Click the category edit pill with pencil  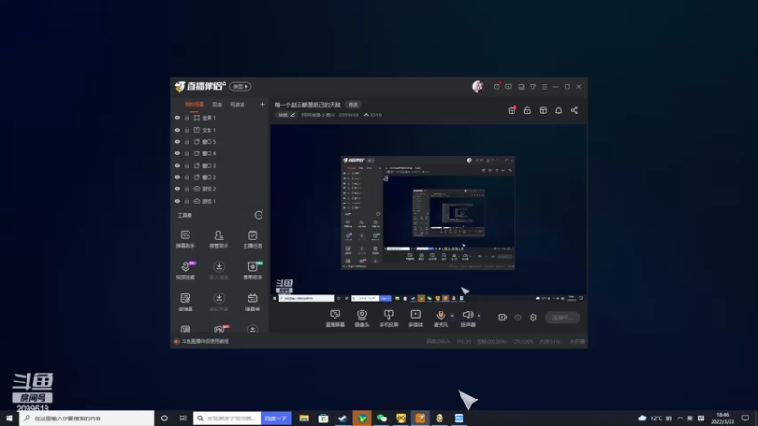click(286, 115)
